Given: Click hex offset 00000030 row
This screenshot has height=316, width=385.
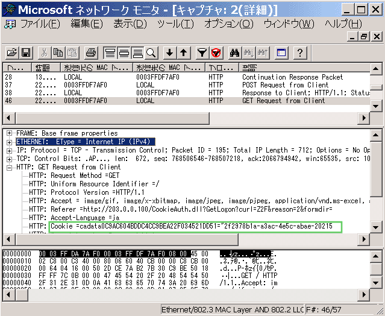Looking at the screenshot, I should click(140, 276).
